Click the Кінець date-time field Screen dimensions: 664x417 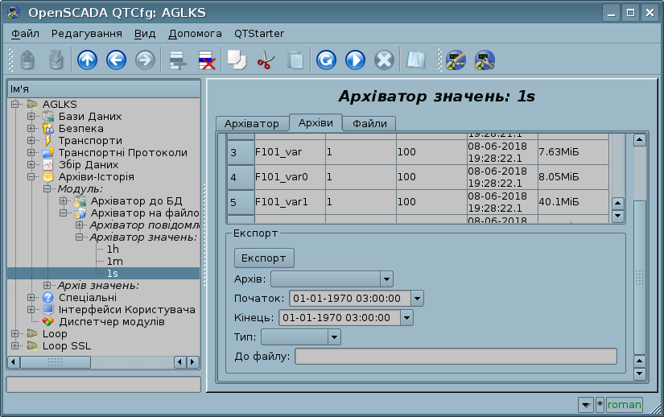340,317
